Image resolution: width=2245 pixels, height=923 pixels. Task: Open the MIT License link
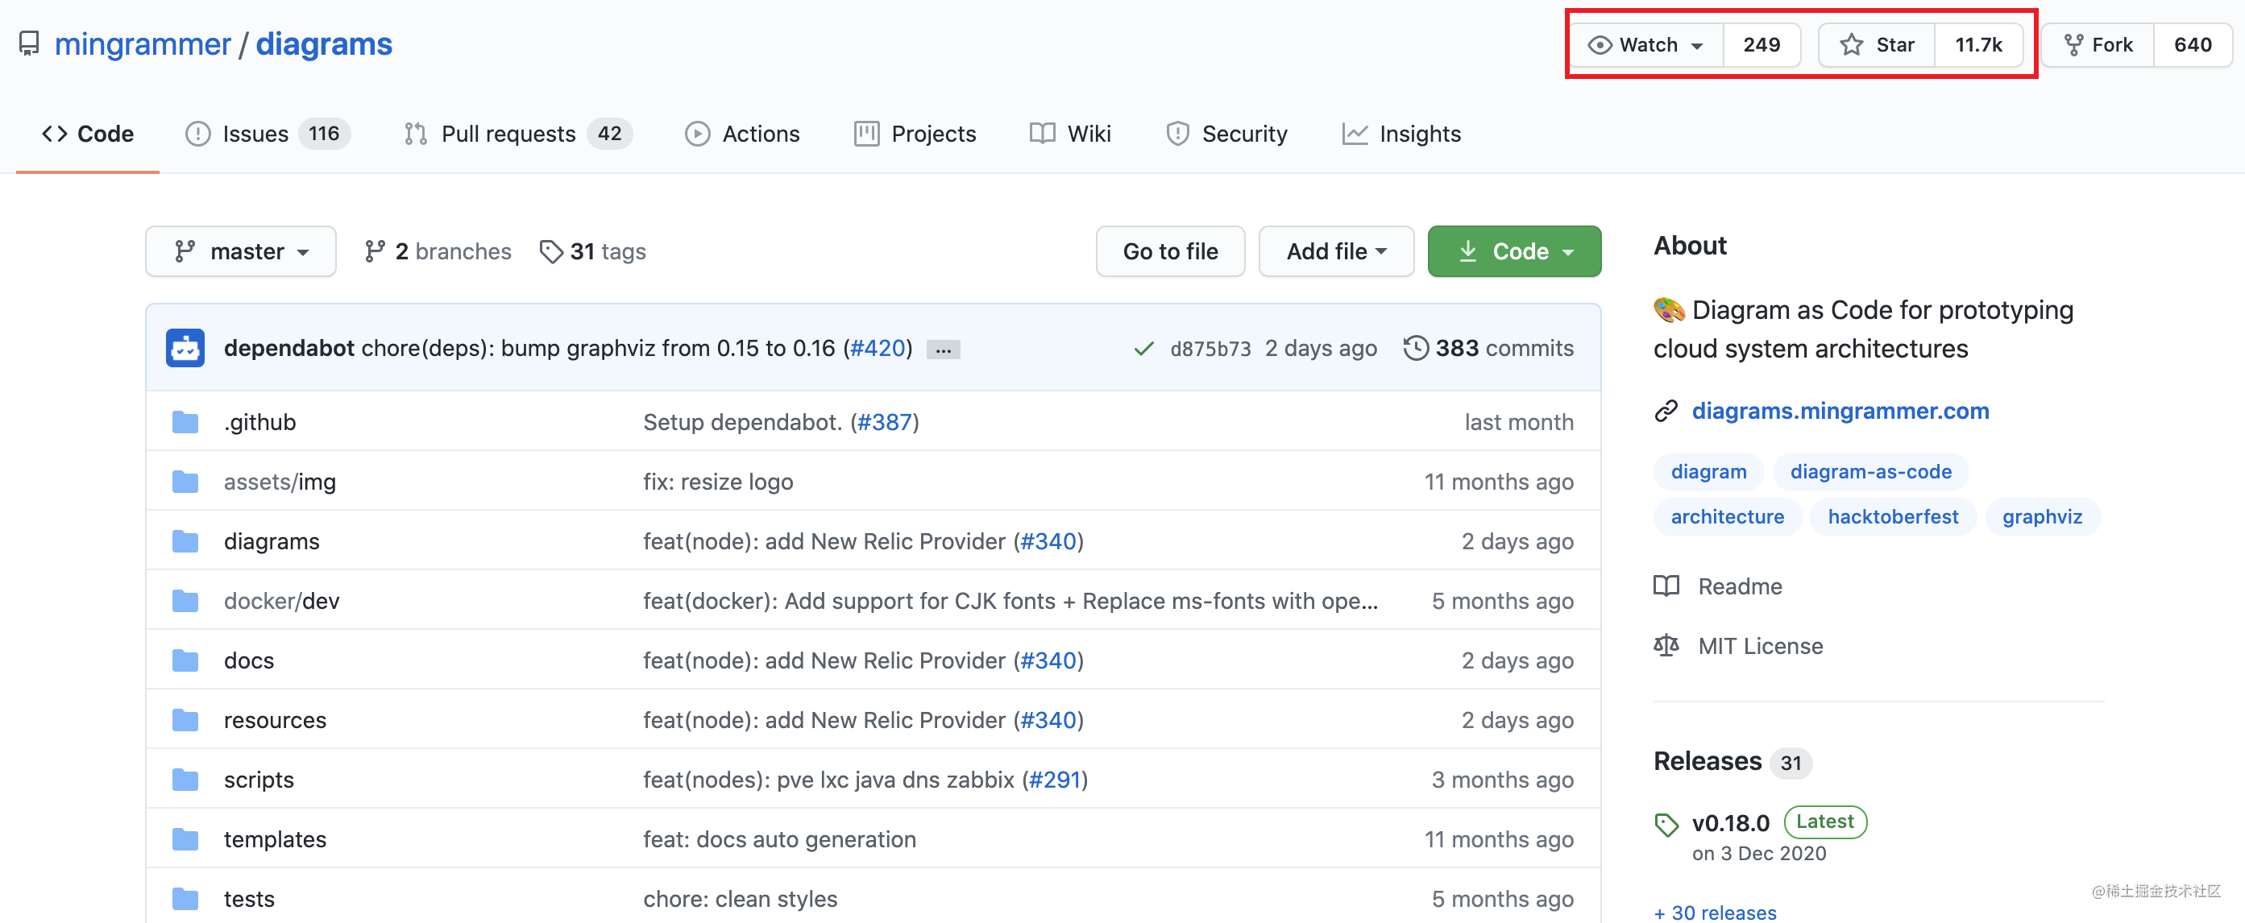coord(1739,645)
